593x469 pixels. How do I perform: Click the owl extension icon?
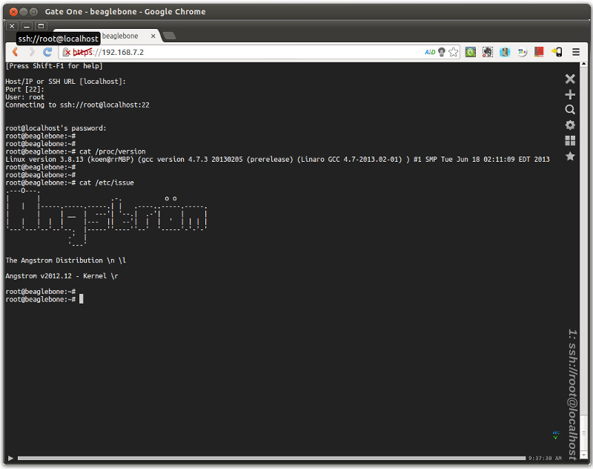click(505, 52)
